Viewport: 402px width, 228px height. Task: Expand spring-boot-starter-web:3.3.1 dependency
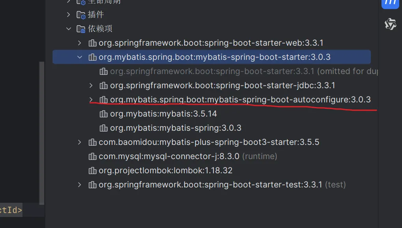(79, 43)
